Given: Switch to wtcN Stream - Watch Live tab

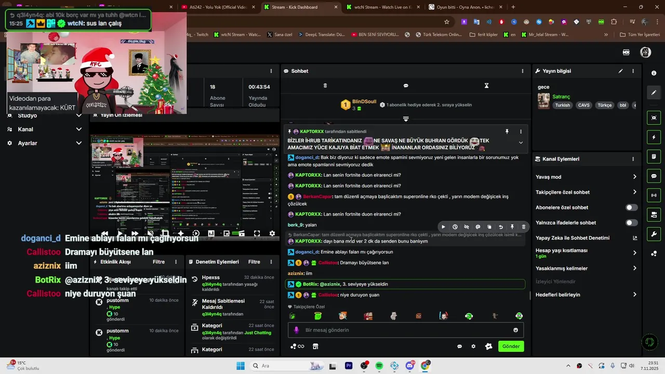Looking at the screenshot, I should pos(383,7).
